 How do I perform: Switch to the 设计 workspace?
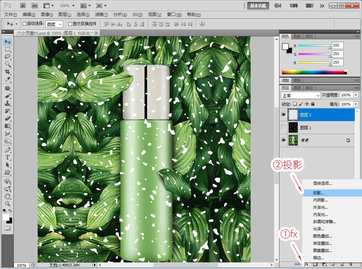(x=278, y=6)
